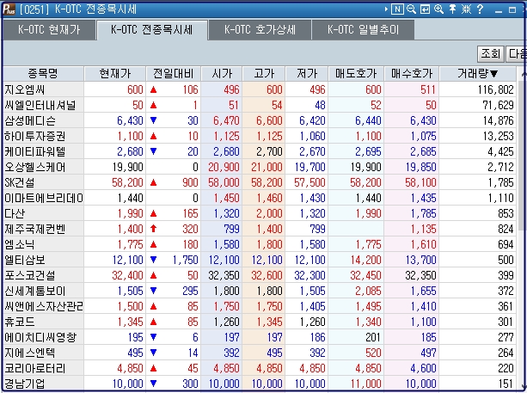Viewport: 527px width, 393px height.
Task: Select the 신세계톰보이 stock name
Action: click(x=34, y=291)
